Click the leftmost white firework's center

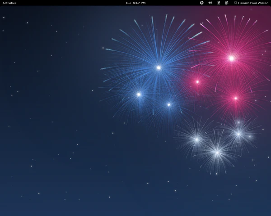pyautogui.click(x=196, y=139)
